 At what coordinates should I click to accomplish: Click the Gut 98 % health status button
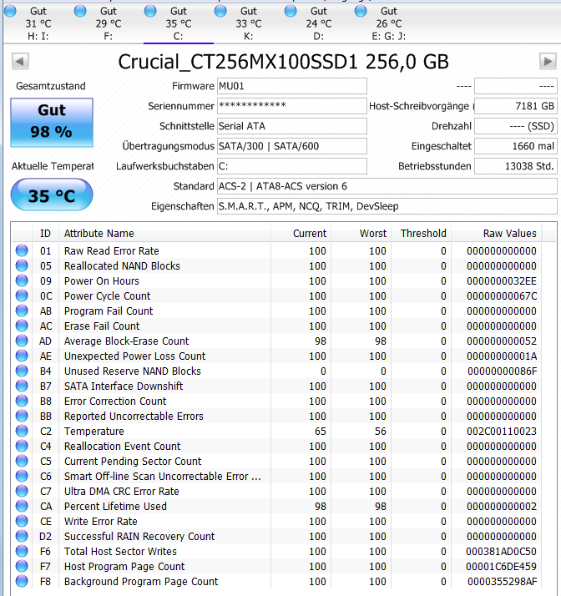point(52,123)
